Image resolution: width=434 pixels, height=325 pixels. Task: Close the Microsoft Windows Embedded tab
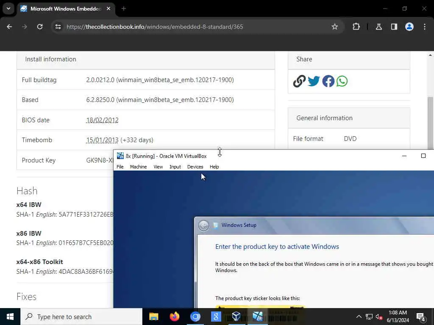(x=108, y=8)
